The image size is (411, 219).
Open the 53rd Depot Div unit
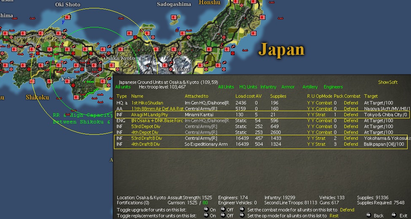[146, 126]
